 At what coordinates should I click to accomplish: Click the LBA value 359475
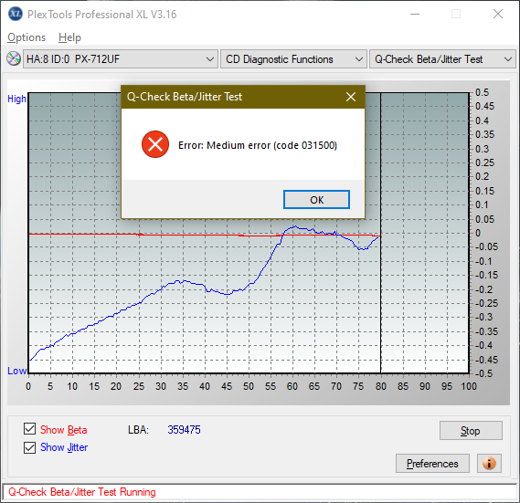pyautogui.click(x=184, y=430)
